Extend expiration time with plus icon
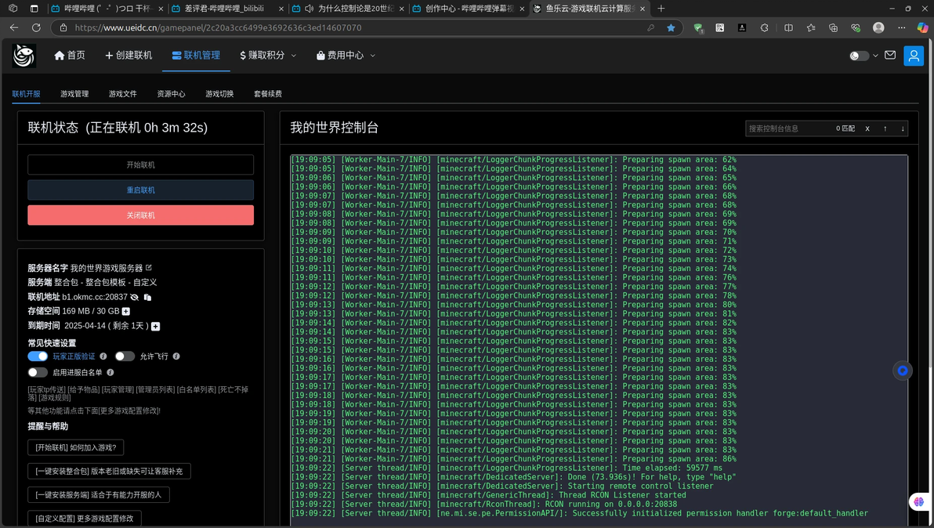Viewport: 934px width, 528px height. click(155, 326)
